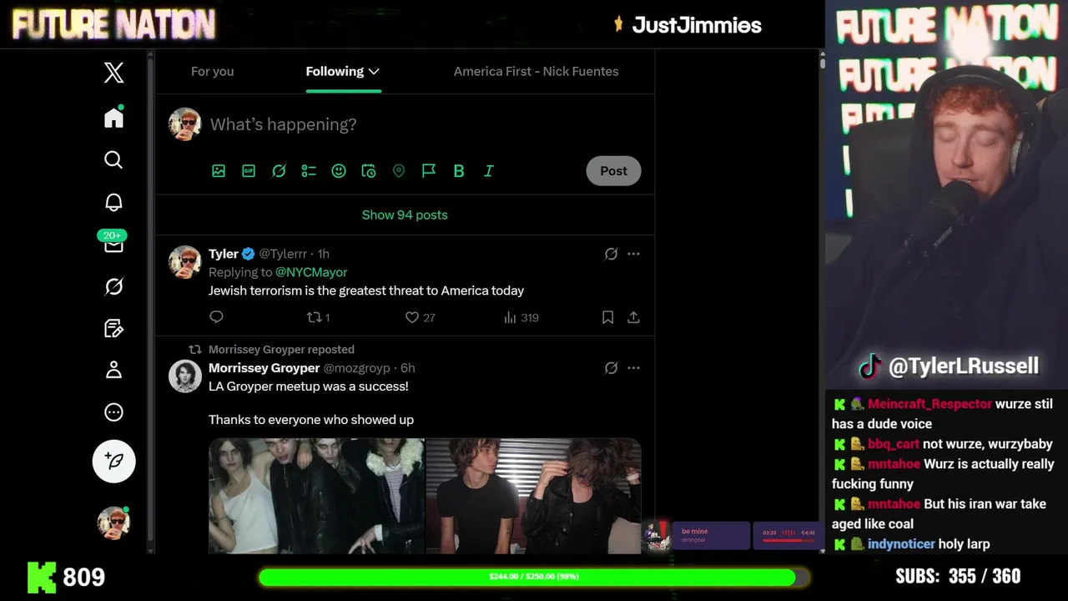
Task: Click in What's happening? composer field
Action: (283, 124)
